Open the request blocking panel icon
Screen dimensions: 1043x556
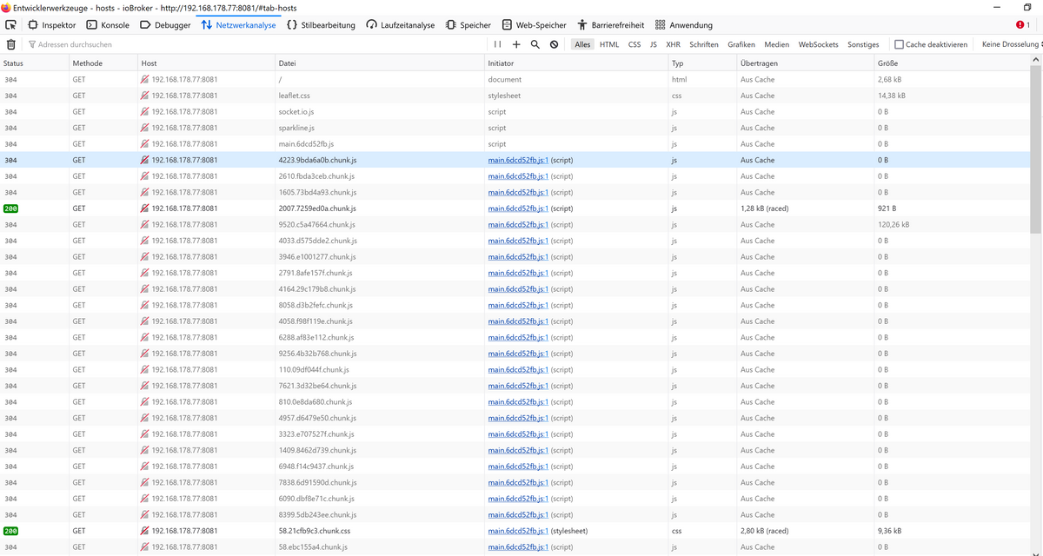(x=555, y=44)
